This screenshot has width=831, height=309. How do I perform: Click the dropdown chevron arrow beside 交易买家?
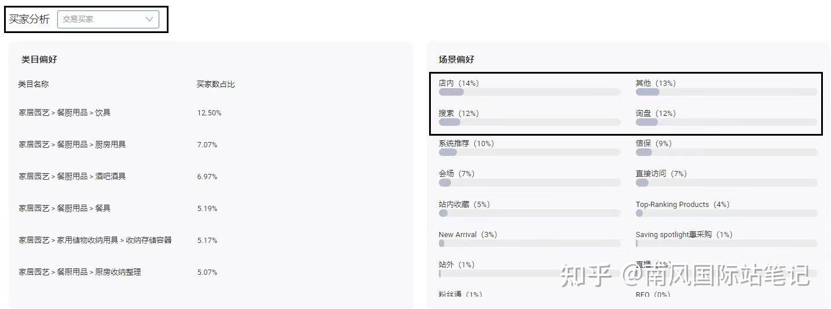pyautogui.click(x=149, y=19)
